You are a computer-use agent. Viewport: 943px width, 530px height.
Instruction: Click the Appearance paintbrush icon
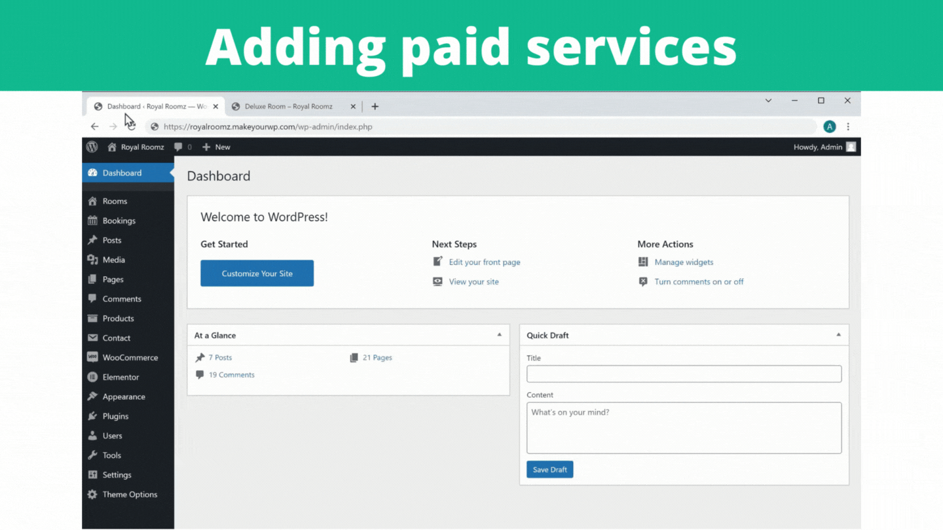coord(92,397)
